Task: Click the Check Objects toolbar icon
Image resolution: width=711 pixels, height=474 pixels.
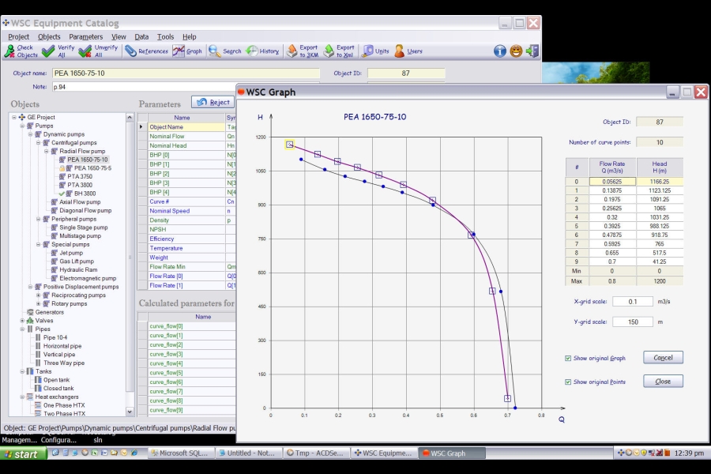Action: 9,51
